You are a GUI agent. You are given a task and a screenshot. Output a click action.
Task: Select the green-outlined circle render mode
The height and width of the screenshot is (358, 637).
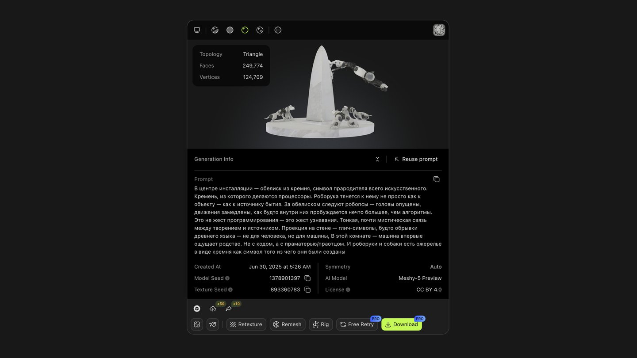tap(245, 30)
